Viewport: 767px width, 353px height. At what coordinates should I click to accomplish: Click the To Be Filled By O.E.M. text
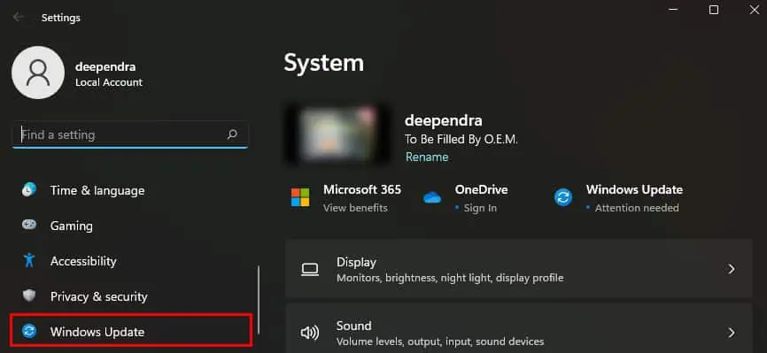click(x=461, y=140)
